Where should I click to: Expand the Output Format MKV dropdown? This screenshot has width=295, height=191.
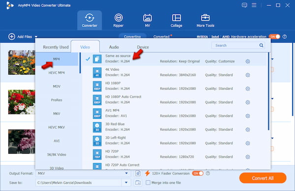coord(126,173)
